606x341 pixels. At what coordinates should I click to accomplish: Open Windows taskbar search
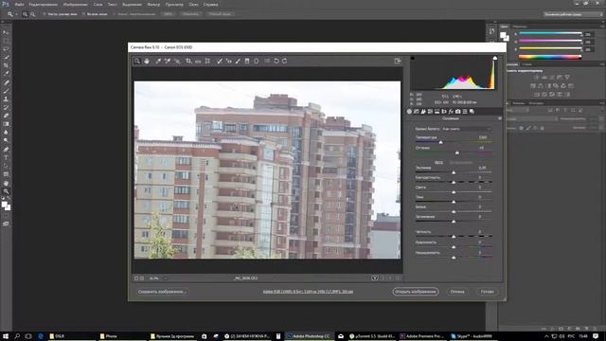click(17, 336)
